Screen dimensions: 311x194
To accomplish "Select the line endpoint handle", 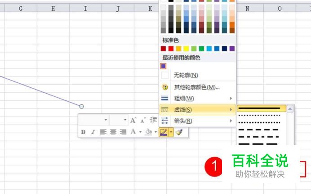I will pos(81,106).
